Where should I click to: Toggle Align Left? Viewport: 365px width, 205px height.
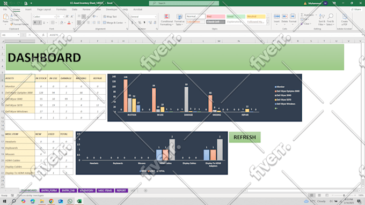(x=79, y=23)
